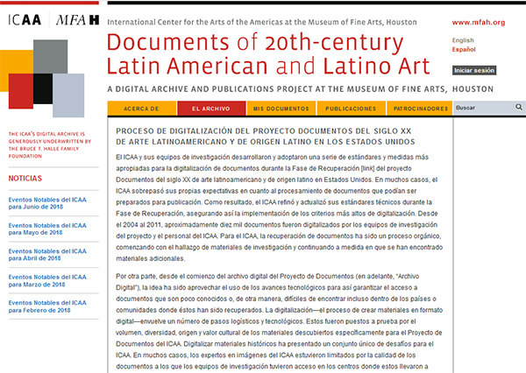Open Eventos Notables para Febrero de 2018
This screenshot has height=373, width=526.
pos(47,306)
